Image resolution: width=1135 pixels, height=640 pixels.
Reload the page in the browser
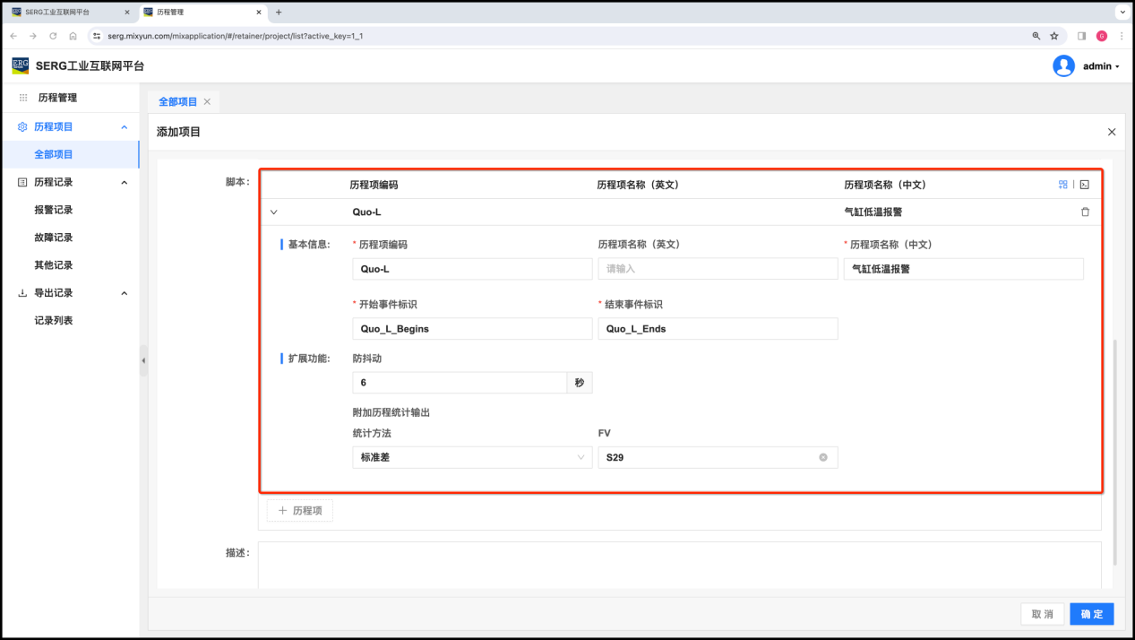(x=53, y=36)
